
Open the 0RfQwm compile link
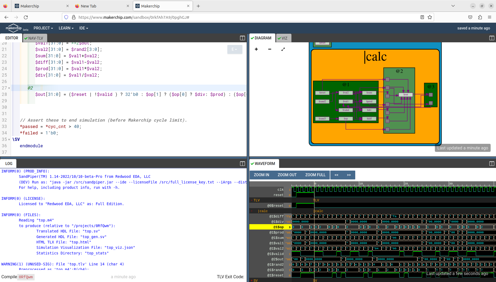25,277
